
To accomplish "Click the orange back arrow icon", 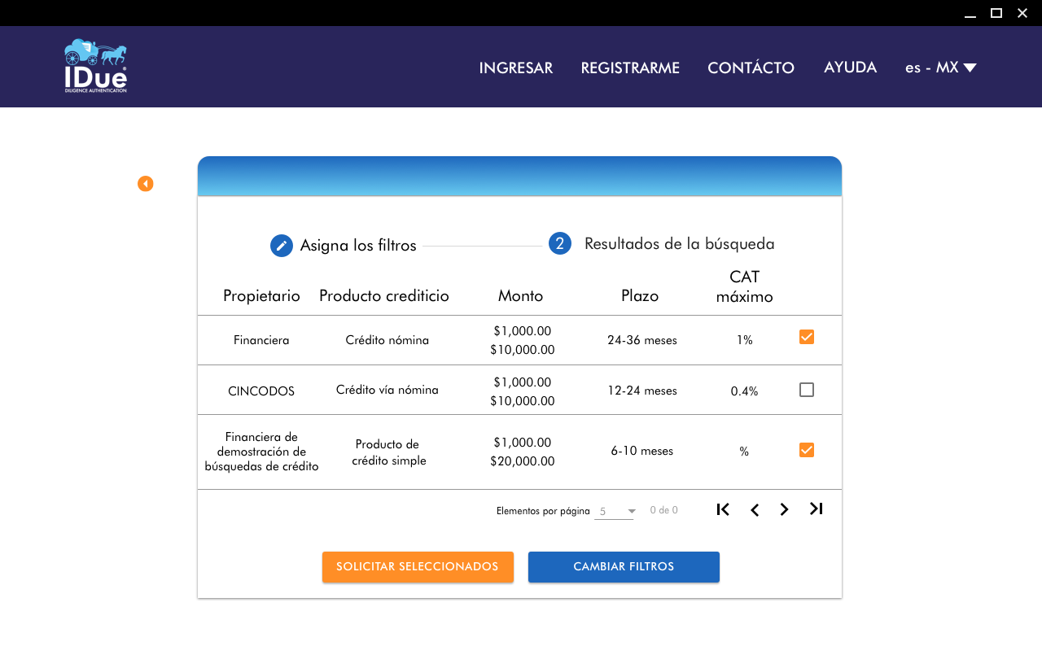I will click(x=145, y=184).
